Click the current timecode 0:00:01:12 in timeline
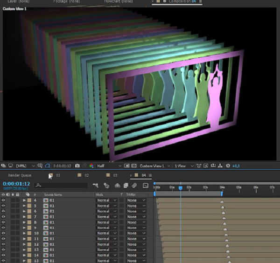The width and height of the screenshot is (280, 263). click(17, 184)
